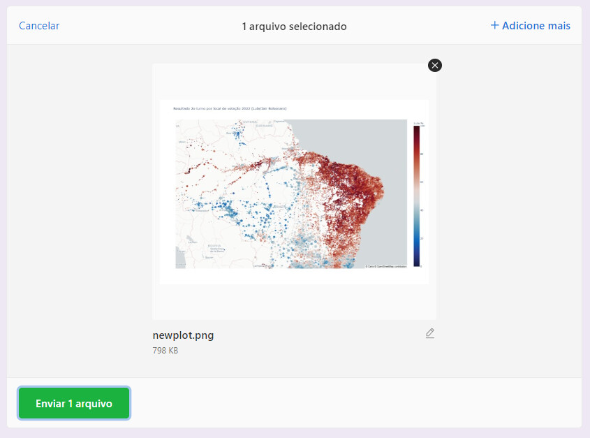The height and width of the screenshot is (438, 590).
Task: Click the plus icon beside Adicione mais
Action: (x=494, y=25)
